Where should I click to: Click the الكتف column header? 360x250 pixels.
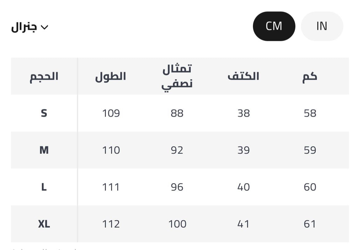tap(243, 76)
